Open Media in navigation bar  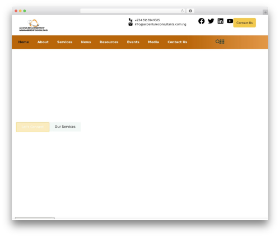coord(153,42)
